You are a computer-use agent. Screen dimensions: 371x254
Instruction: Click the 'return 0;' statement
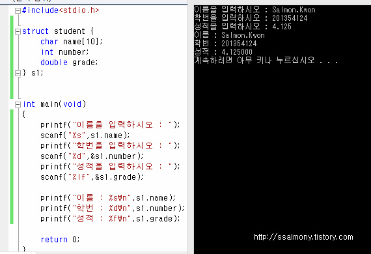point(60,240)
